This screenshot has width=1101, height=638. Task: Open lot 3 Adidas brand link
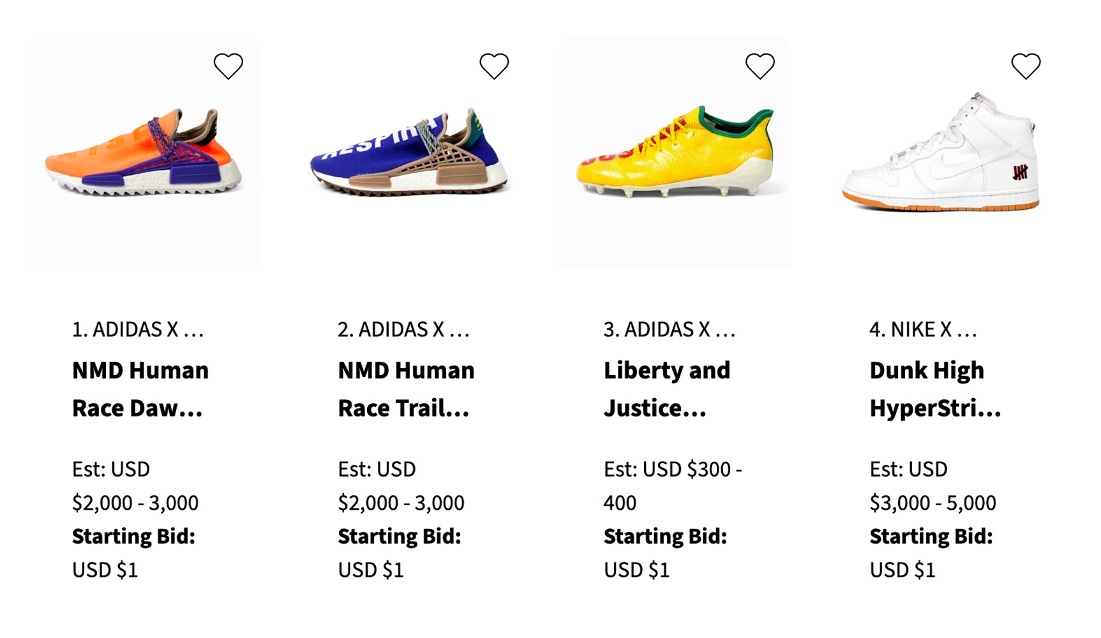[670, 329]
